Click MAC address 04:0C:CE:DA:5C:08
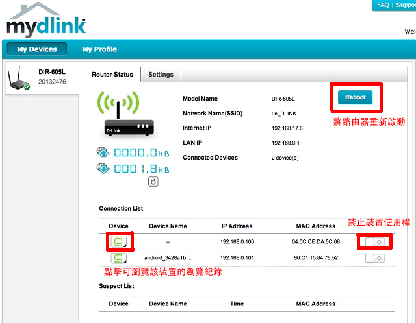This screenshot has width=416, height=323. 316,242
